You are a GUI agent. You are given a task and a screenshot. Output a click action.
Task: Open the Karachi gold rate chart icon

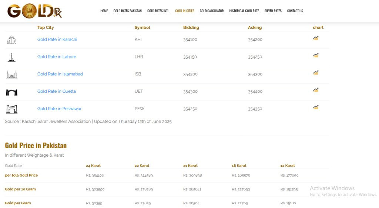(316, 38)
